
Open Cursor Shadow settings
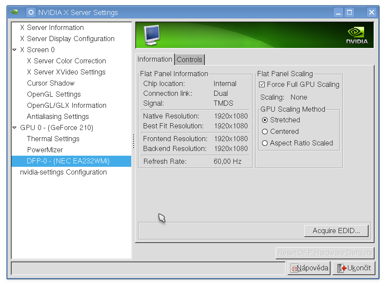click(71, 83)
